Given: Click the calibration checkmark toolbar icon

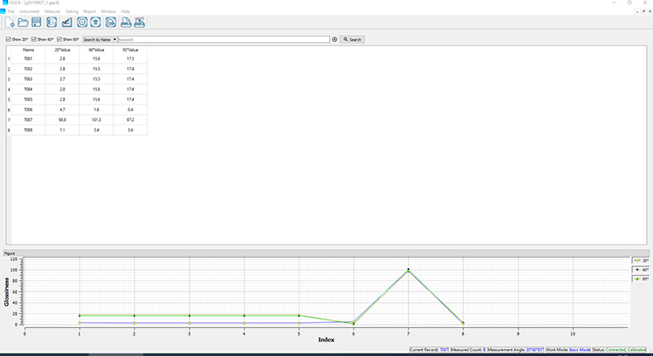Looking at the screenshot, I should (67, 22).
